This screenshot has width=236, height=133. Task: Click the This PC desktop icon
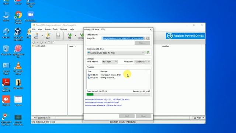pyautogui.click(x=6, y=16)
